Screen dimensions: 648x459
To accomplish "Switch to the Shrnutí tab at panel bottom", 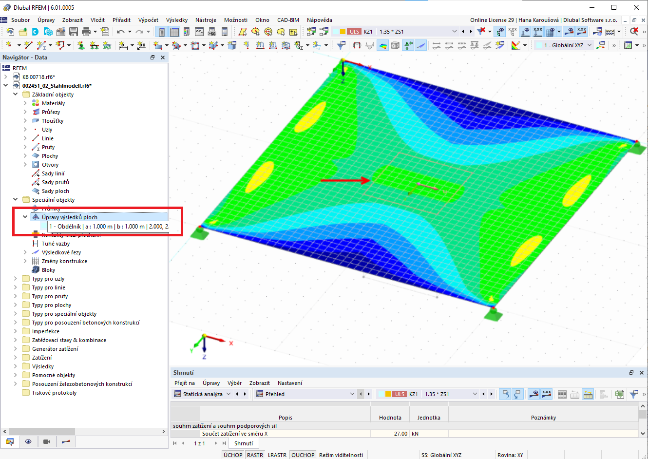I will tap(244, 443).
